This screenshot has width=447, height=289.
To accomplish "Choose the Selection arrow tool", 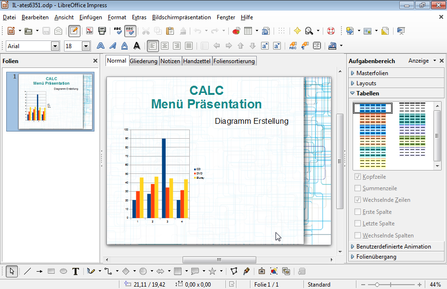I will point(12,271).
